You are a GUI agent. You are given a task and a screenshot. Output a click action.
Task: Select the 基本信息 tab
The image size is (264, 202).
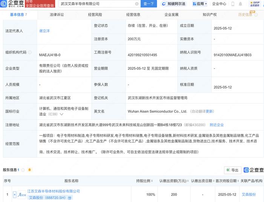click(x=18, y=15)
